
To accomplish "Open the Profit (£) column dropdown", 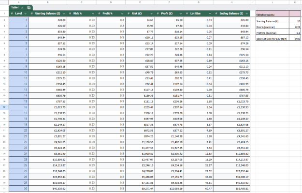I will 181,14.
